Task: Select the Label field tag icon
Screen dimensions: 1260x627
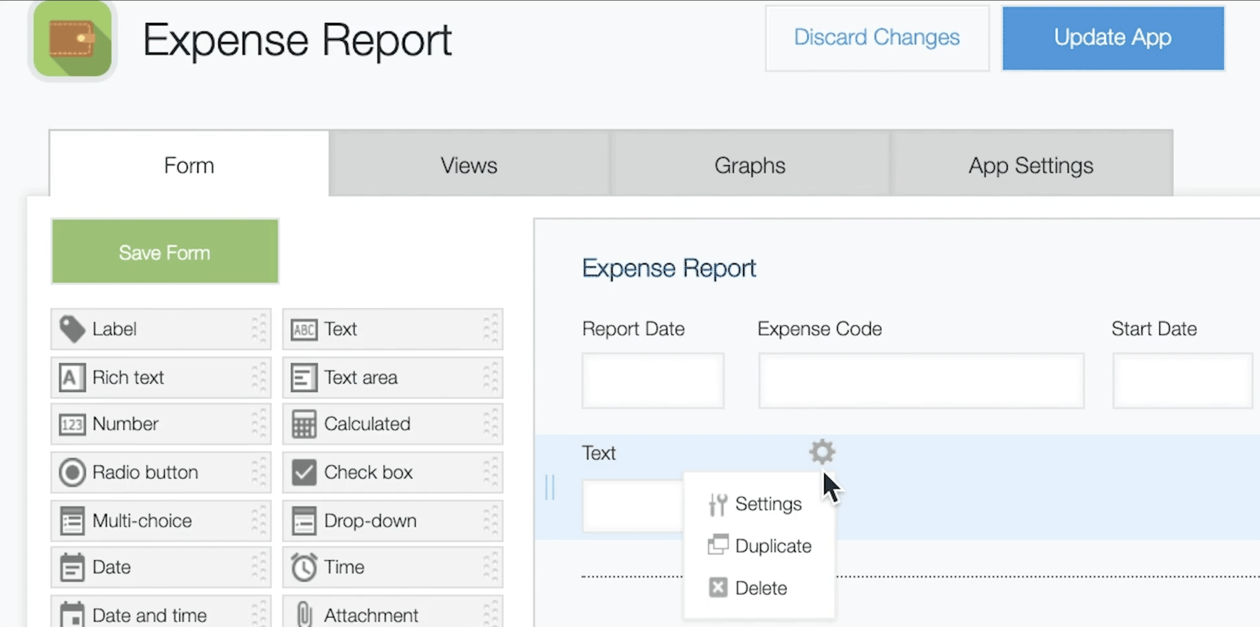Action: click(x=72, y=329)
